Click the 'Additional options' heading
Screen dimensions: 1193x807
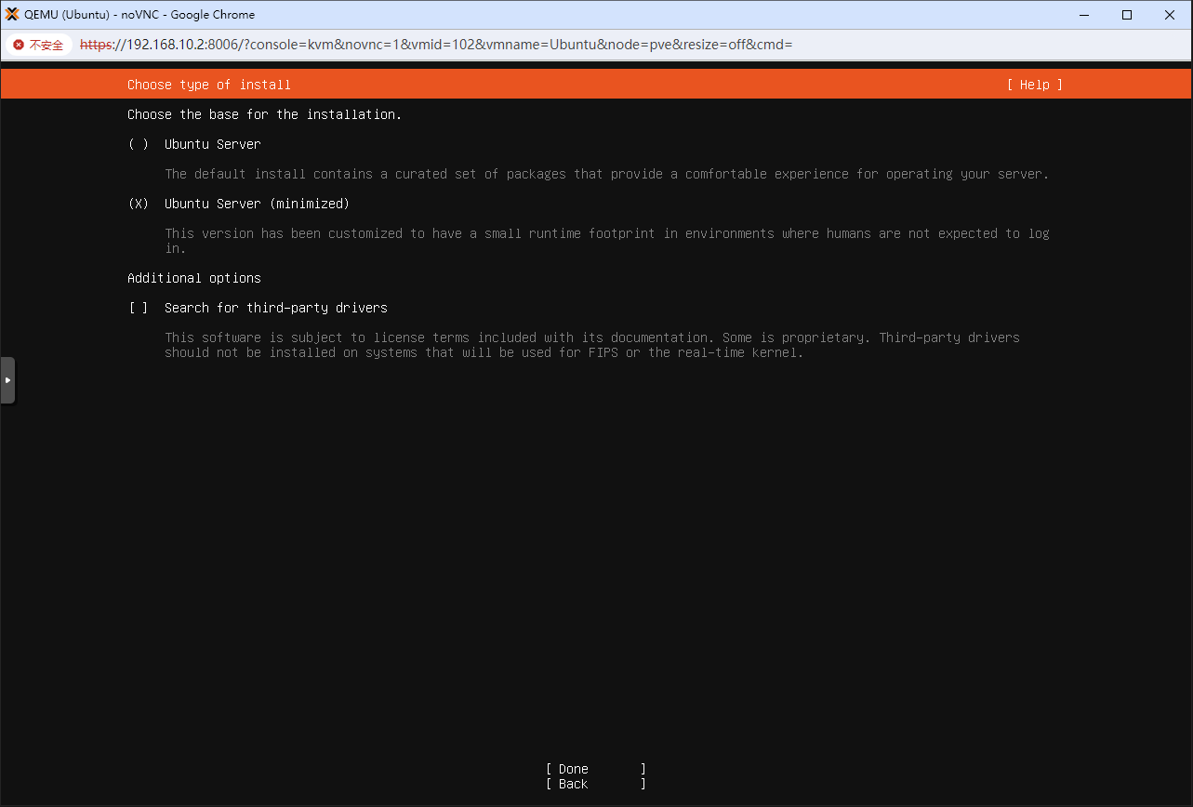194,278
